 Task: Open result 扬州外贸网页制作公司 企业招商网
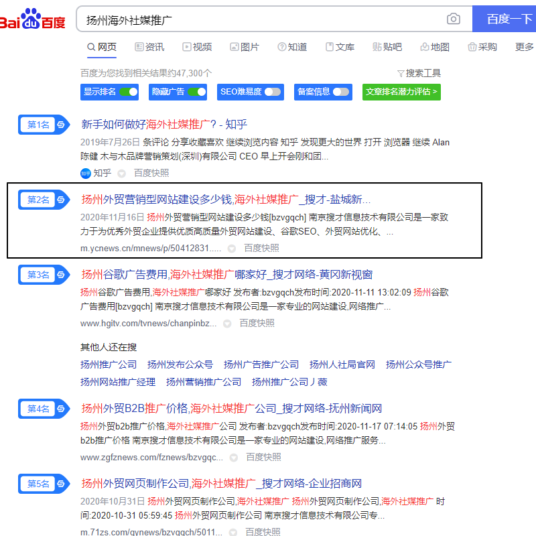point(222,483)
